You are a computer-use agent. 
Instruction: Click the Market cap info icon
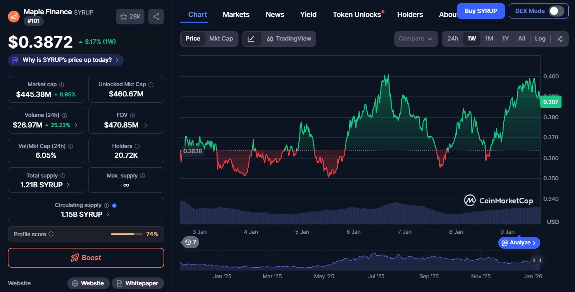pyautogui.click(x=62, y=85)
